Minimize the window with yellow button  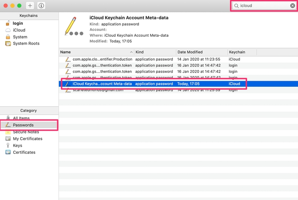[12, 6]
